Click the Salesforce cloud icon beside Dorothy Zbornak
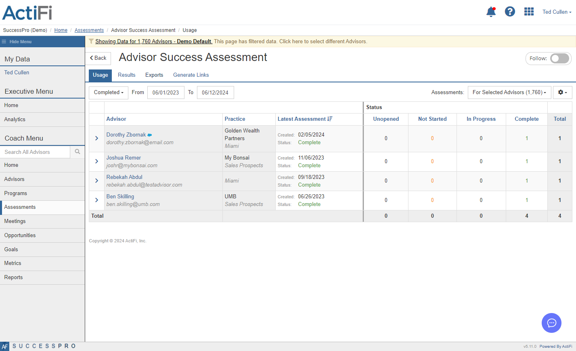The image size is (576, 351). [150, 135]
